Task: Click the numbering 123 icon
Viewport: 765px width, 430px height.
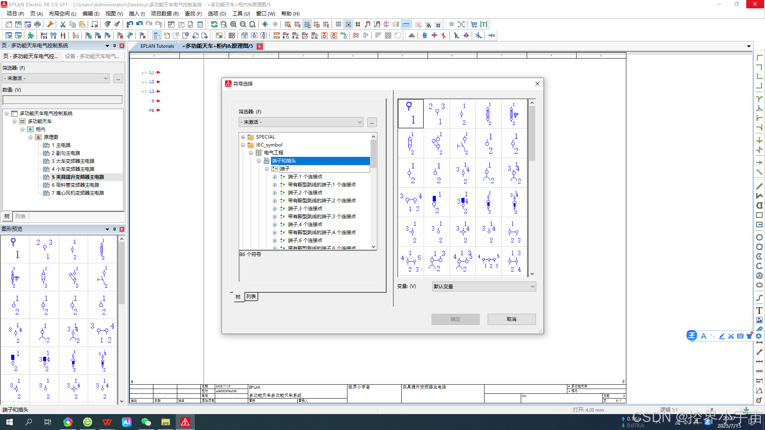Action: [44, 35]
